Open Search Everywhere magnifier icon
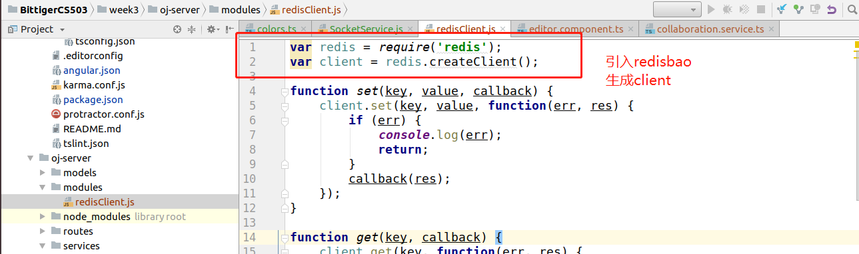Screen dimensions: 859x254 (852, 9)
